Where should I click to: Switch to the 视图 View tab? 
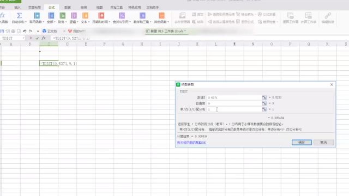tap(99, 7)
